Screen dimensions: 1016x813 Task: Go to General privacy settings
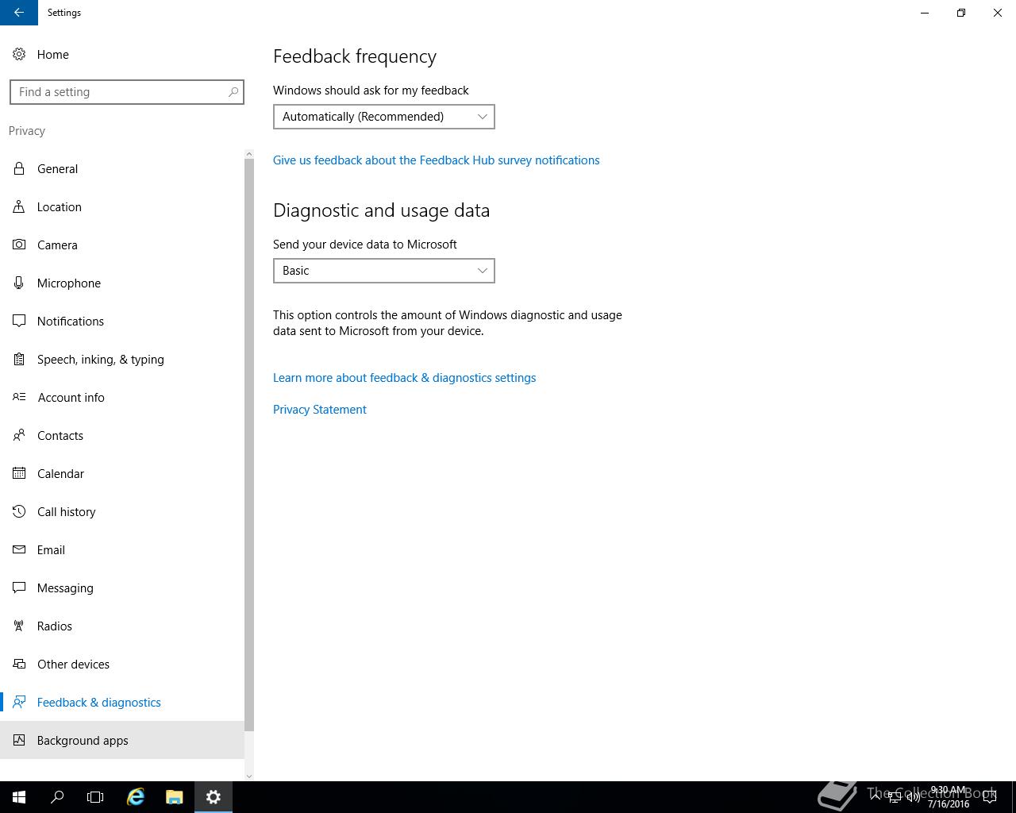[122, 169]
